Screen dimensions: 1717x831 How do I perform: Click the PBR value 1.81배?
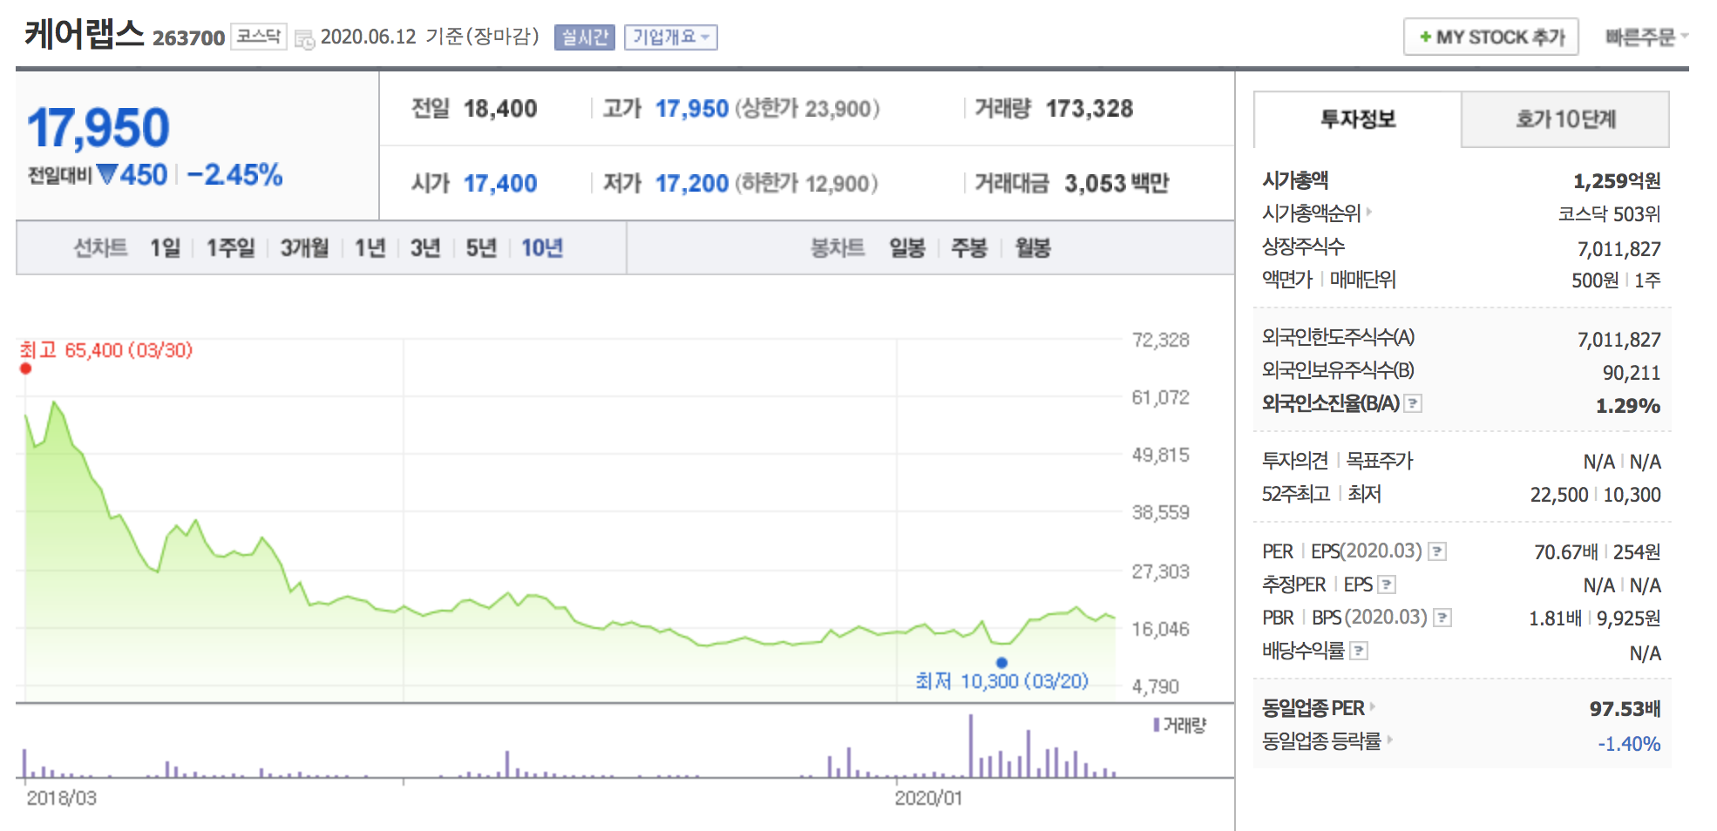[1555, 618]
